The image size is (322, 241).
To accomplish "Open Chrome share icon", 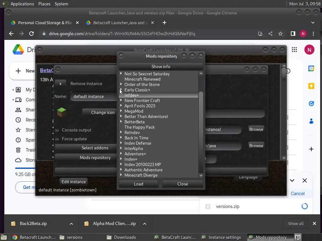I will tap(270, 34).
